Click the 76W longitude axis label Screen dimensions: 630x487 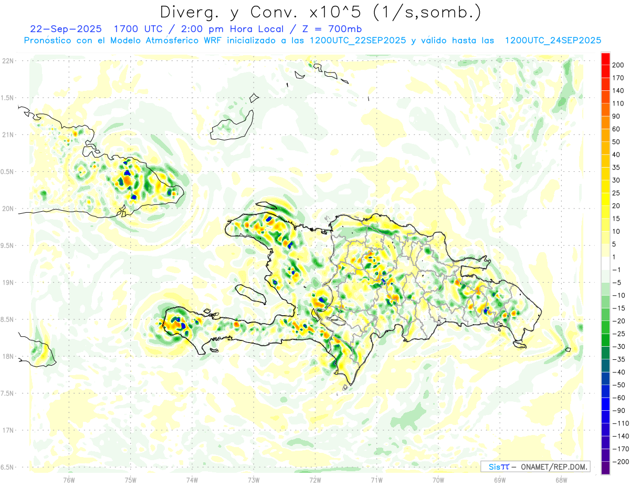pyautogui.click(x=69, y=479)
